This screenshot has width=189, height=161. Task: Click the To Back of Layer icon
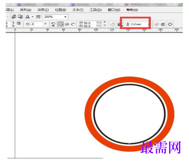coord(163,24)
